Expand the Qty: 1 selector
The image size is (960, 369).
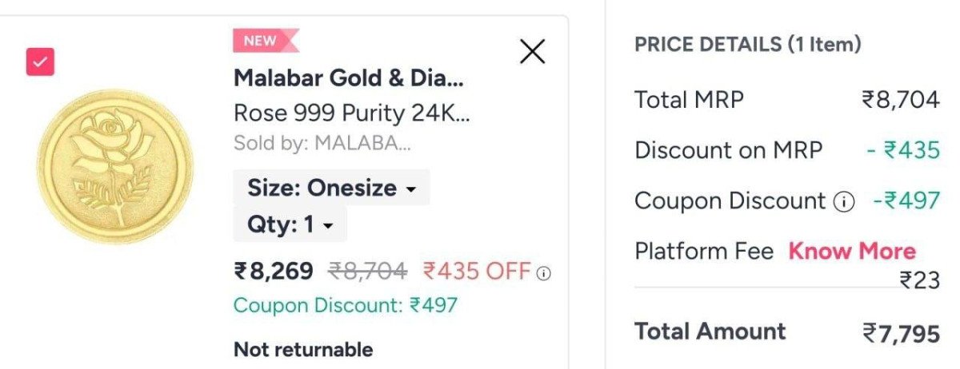[290, 225]
